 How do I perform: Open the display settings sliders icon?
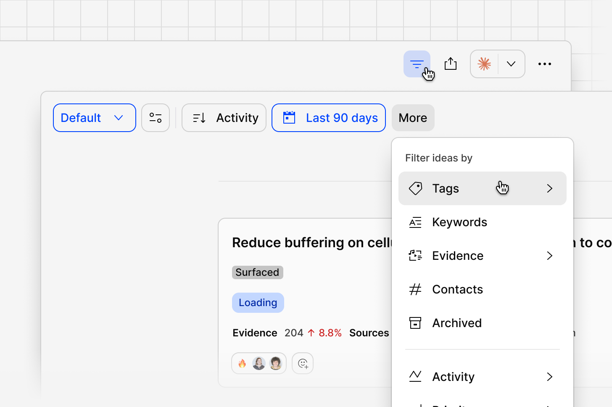(x=156, y=118)
